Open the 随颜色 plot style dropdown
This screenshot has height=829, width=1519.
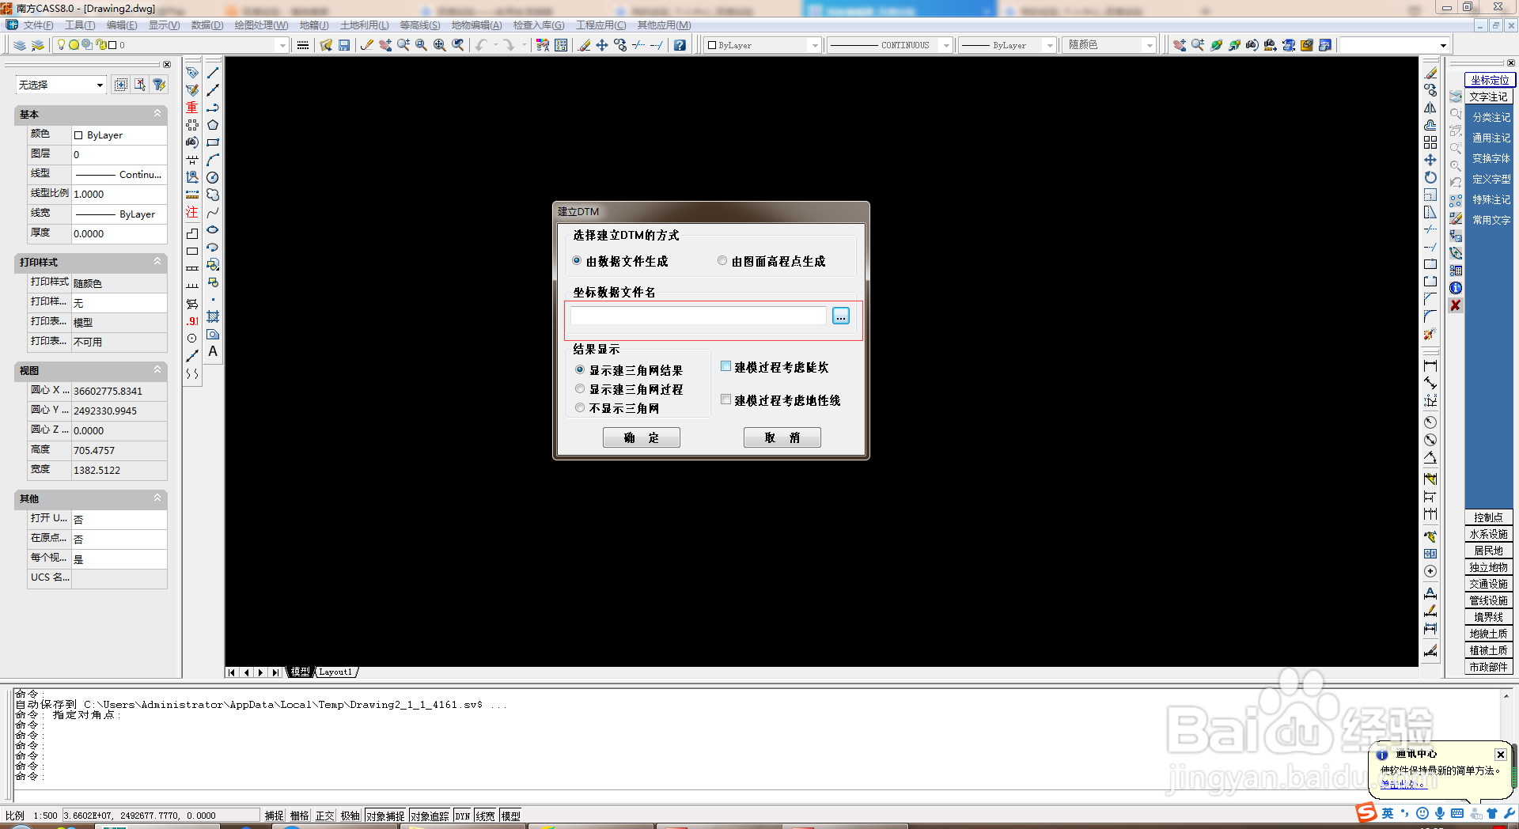coord(1150,45)
